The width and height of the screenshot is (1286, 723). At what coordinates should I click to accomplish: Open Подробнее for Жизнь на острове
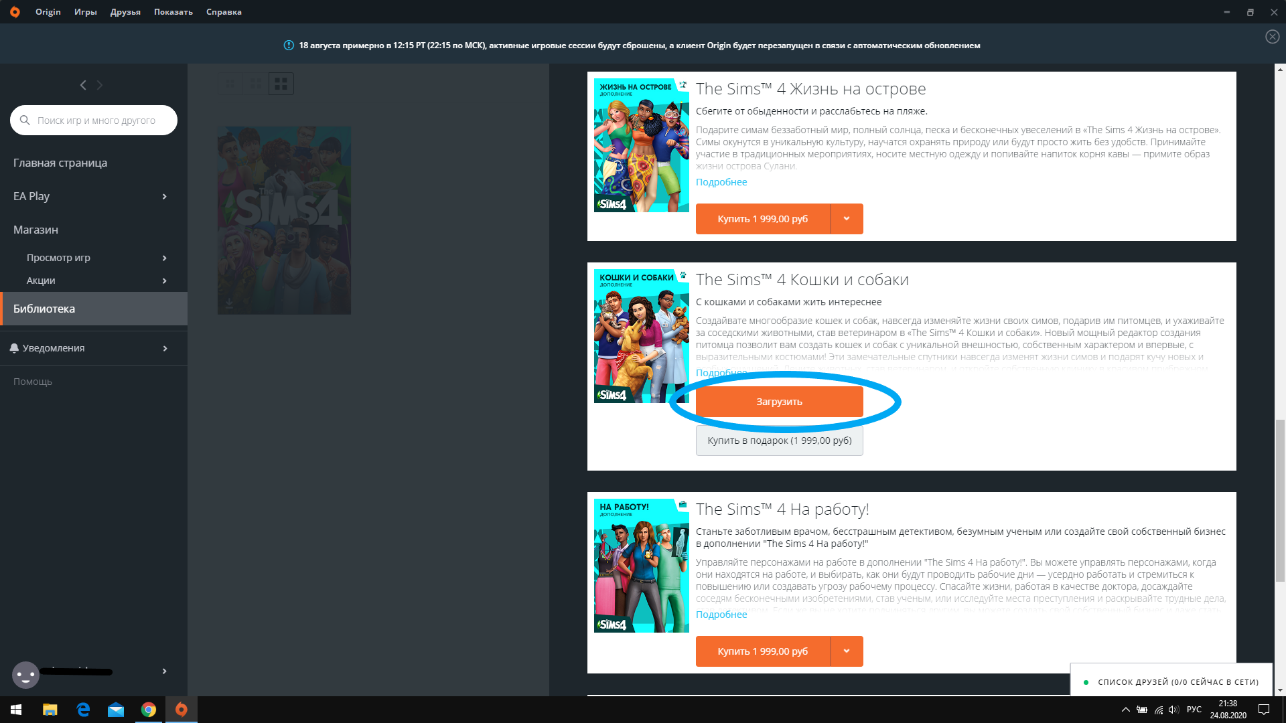click(721, 182)
